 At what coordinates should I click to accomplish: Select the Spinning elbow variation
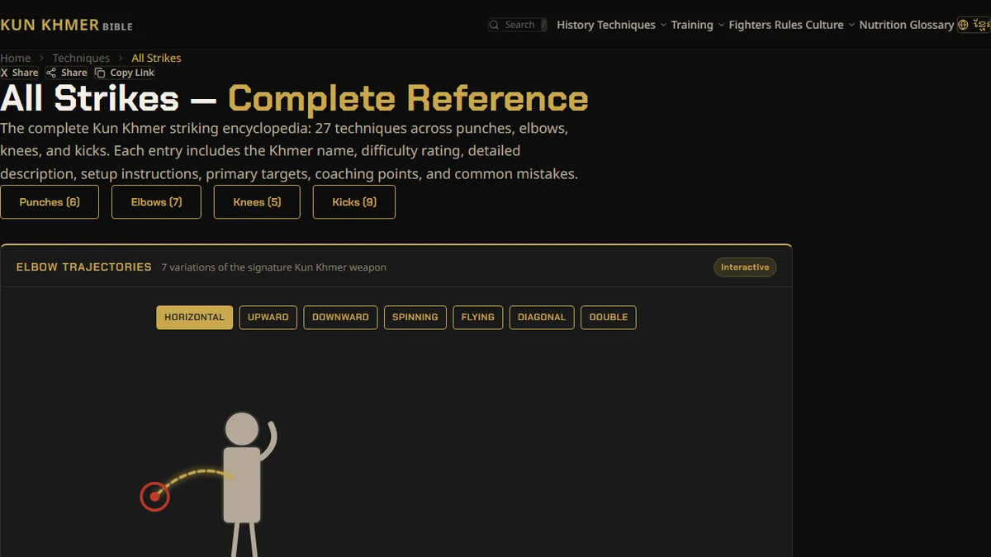tap(415, 318)
